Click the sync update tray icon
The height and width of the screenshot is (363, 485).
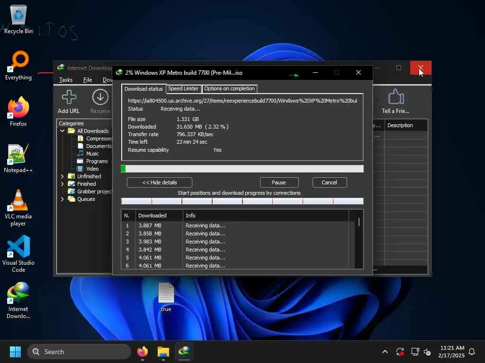(x=400, y=352)
